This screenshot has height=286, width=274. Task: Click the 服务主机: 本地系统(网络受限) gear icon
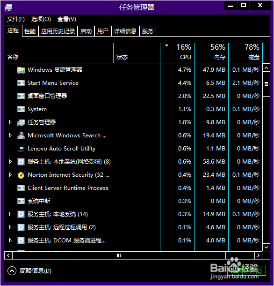tap(21, 162)
